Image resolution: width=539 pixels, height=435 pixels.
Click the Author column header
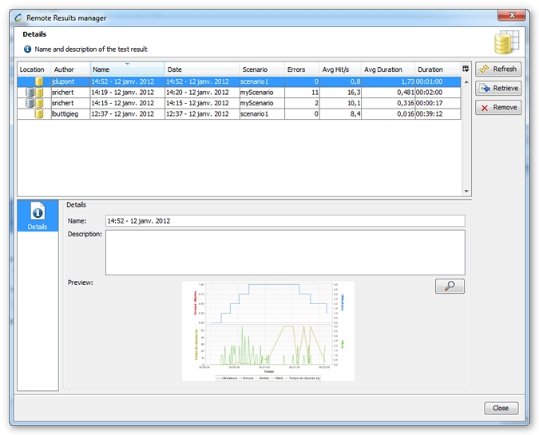coord(69,69)
